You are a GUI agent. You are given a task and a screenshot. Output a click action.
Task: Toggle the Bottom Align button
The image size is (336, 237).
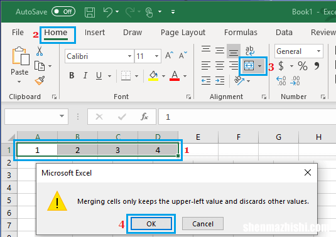tap(234, 51)
